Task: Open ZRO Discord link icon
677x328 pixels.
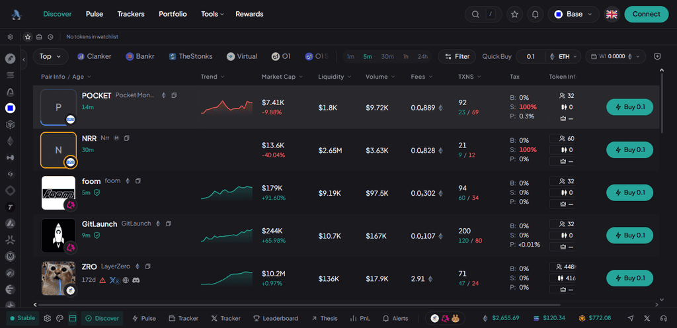Action: pos(136,280)
